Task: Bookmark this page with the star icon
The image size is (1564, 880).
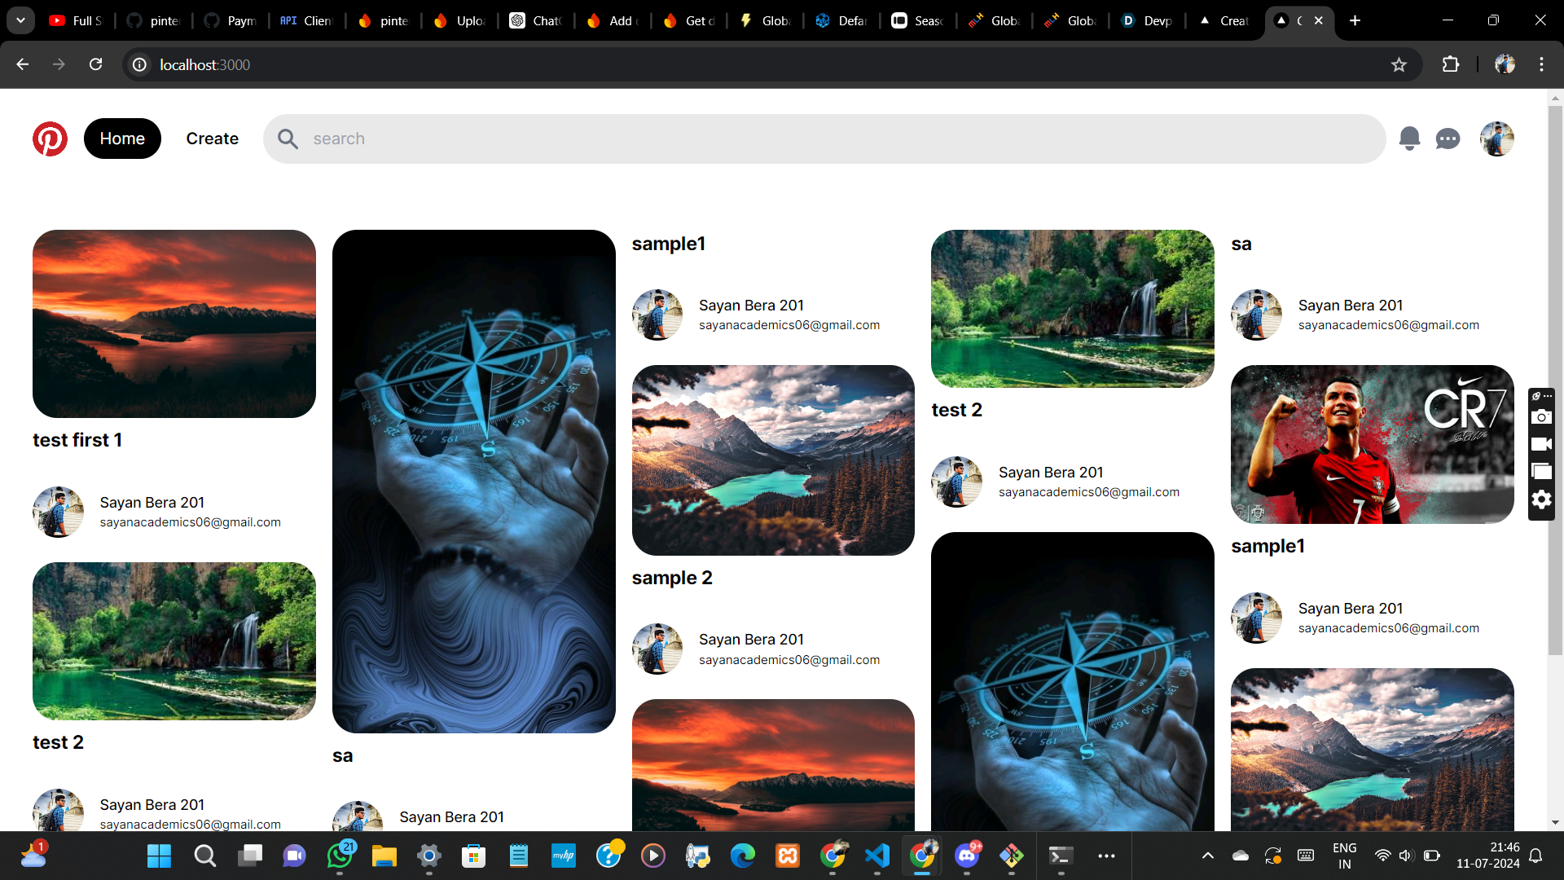Action: click(x=1399, y=64)
